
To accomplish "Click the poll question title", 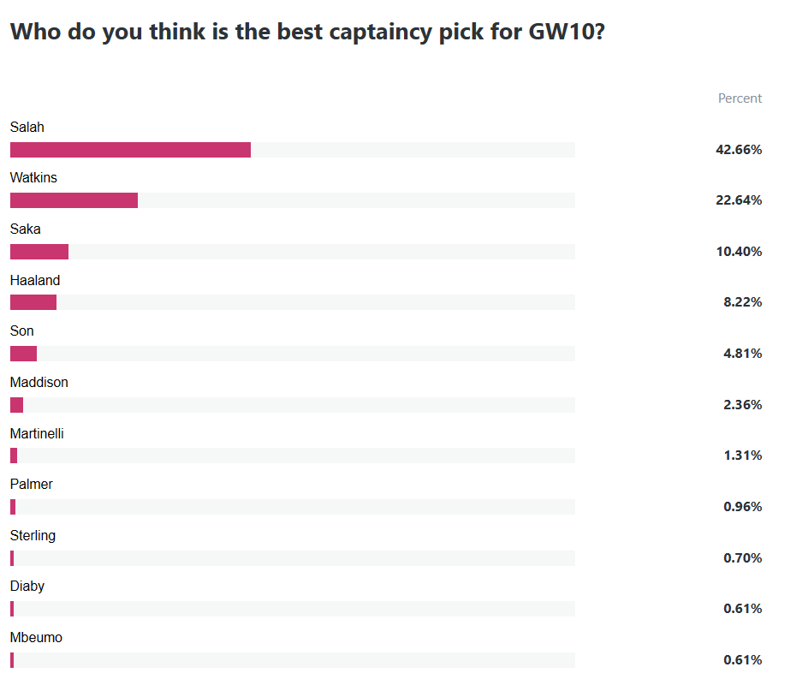I will pos(308,32).
